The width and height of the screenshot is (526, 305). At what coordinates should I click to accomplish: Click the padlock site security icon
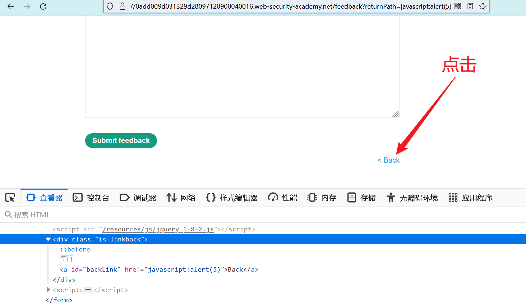point(123,6)
